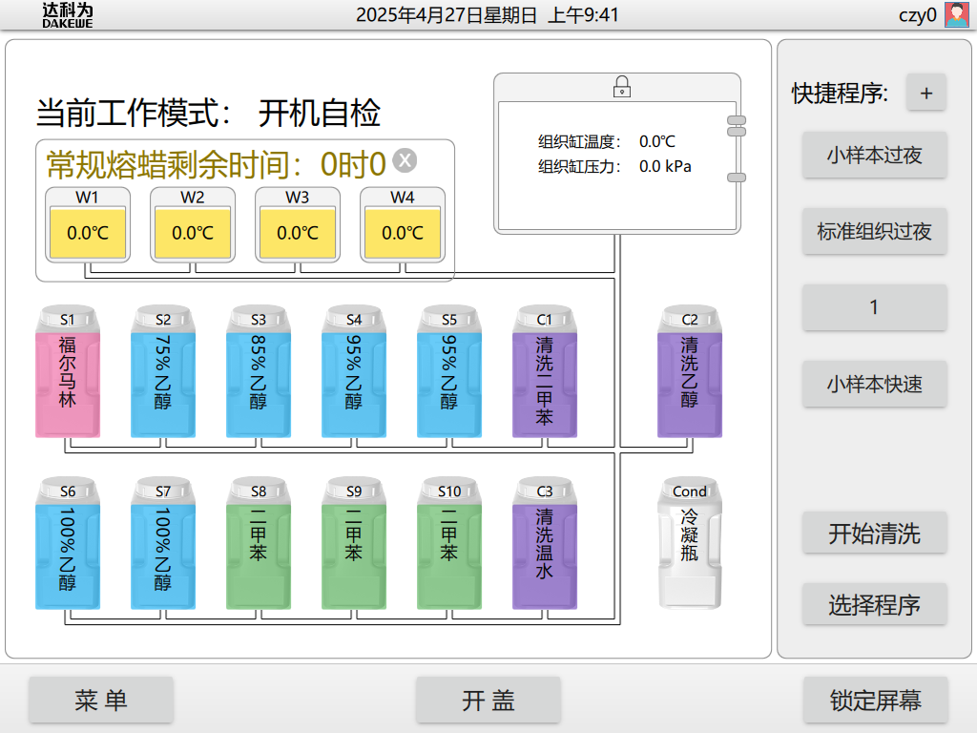Open the 选择程序 program selector
This screenshot has height=733, width=977.
pos(874,604)
